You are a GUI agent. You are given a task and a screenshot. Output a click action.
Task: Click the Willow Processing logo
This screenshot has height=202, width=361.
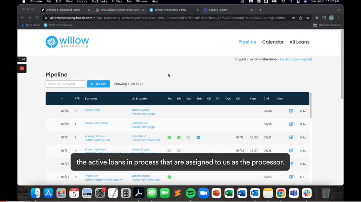tap(67, 42)
